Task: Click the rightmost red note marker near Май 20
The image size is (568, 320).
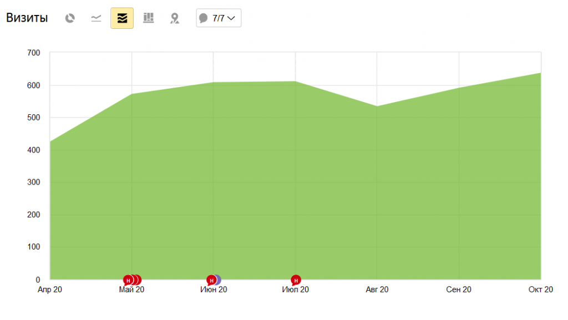Action: [138, 280]
